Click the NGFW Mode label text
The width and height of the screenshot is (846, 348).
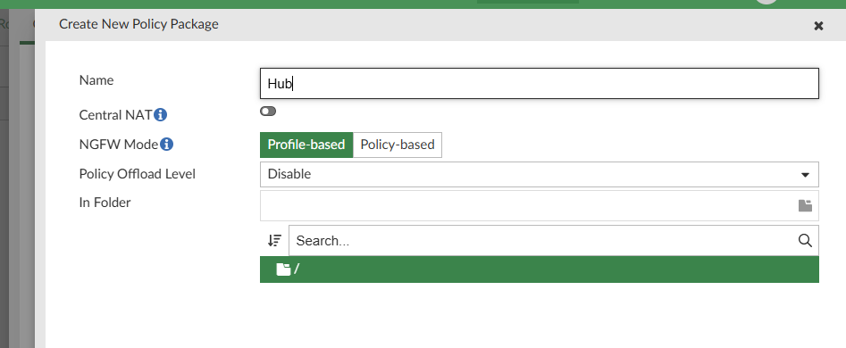point(119,145)
